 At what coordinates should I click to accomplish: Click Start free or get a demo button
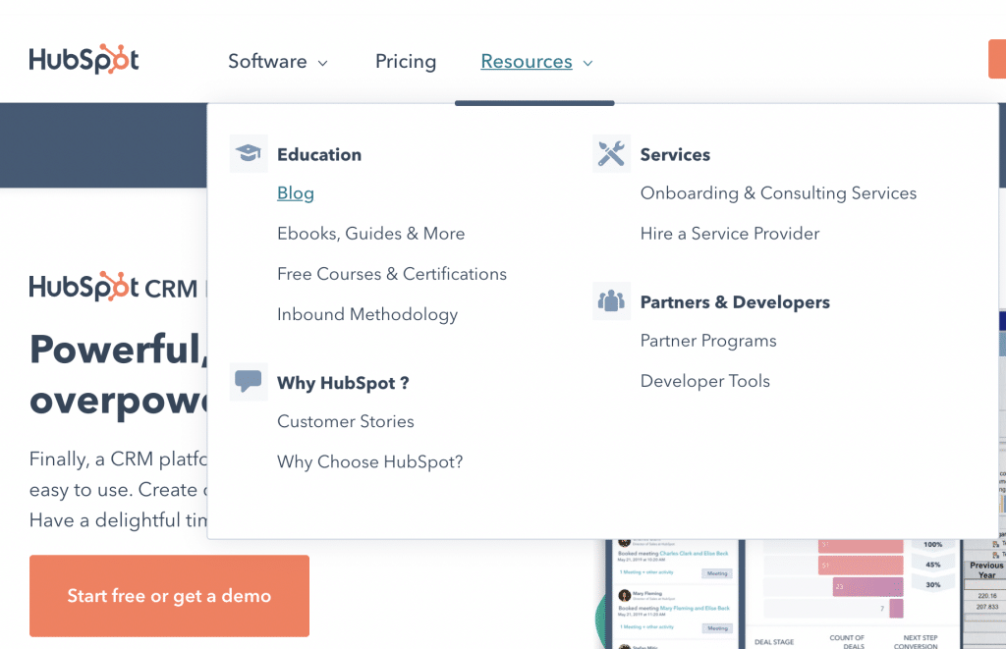coord(169,596)
